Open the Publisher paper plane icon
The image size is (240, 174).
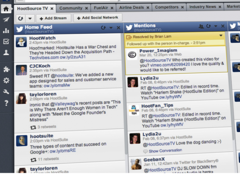[6, 19]
